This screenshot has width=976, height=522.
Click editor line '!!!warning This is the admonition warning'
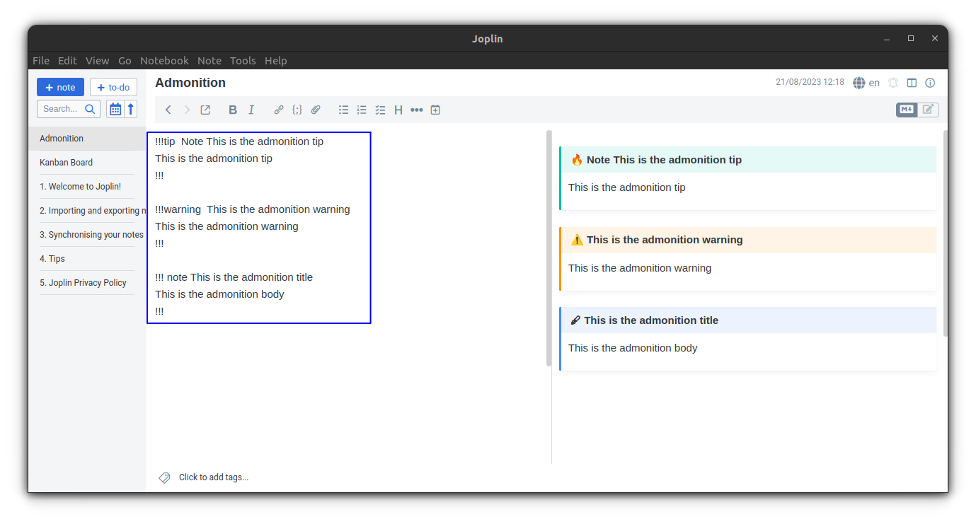point(253,209)
